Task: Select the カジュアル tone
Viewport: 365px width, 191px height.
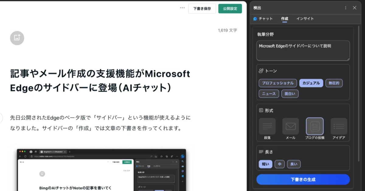Action: (311, 83)
